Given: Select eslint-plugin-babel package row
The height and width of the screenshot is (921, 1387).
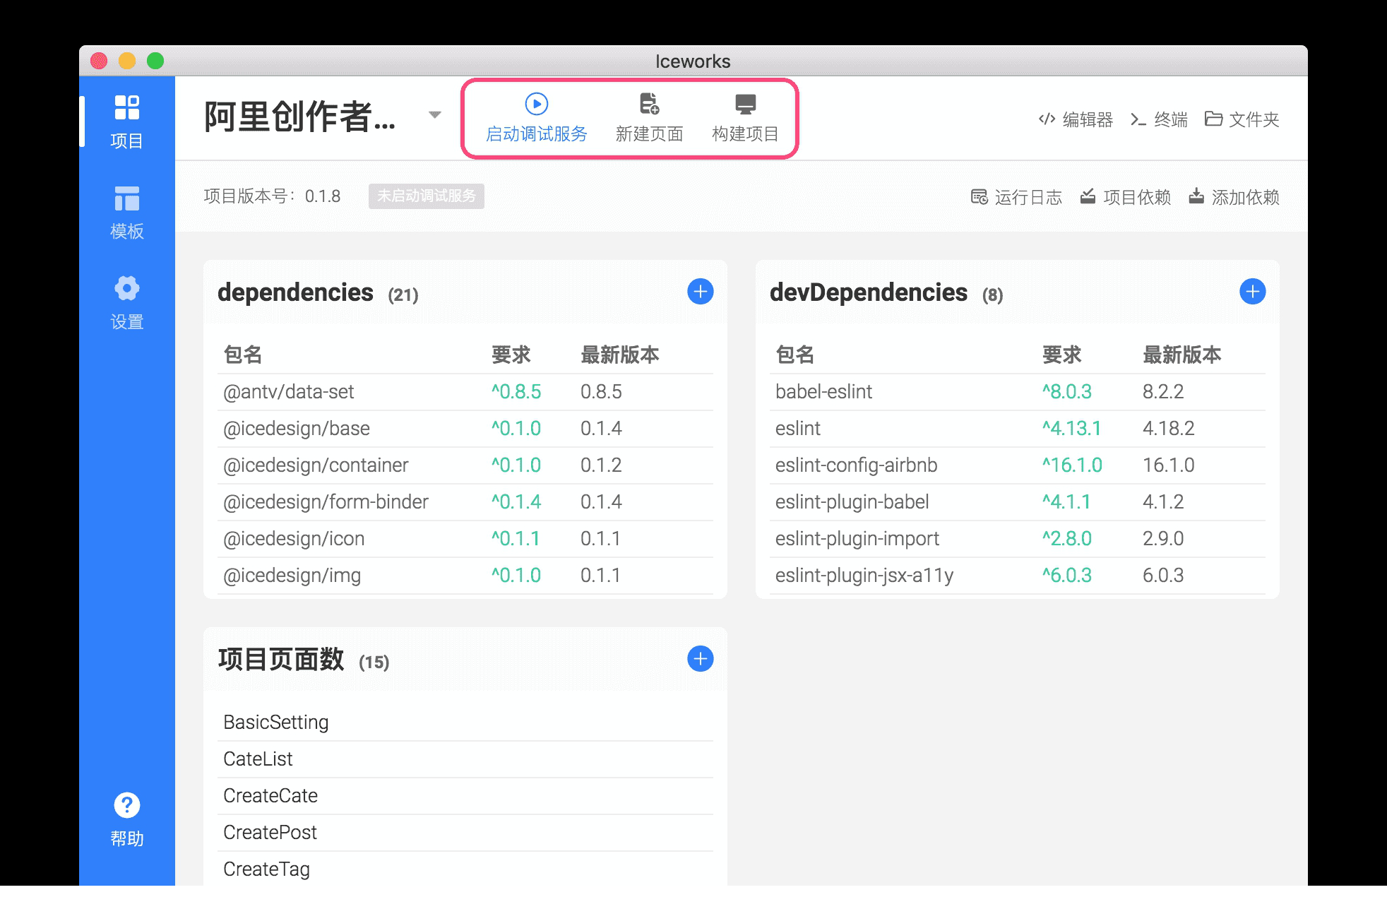Looking at the screenshot, I should click(x=1018, y=502).
